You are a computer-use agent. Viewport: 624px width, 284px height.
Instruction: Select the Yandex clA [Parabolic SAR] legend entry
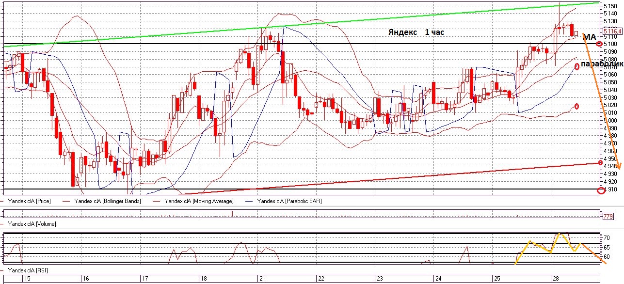pos(289,201)
